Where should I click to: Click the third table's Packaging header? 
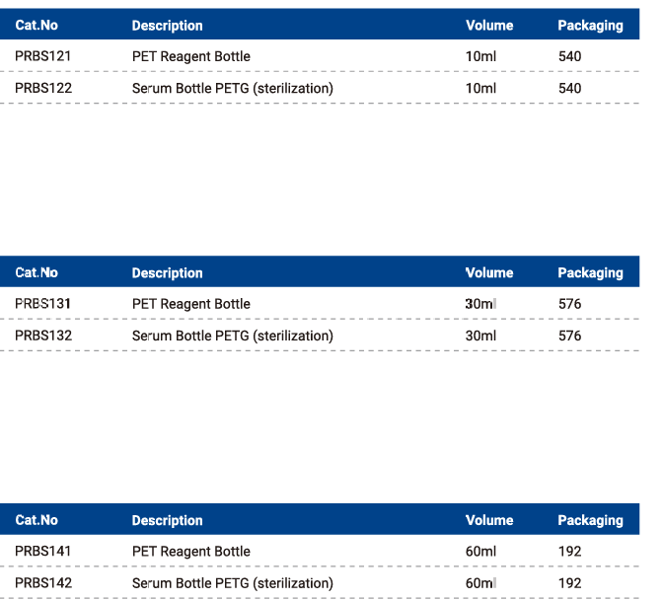(x=590, y=521)
